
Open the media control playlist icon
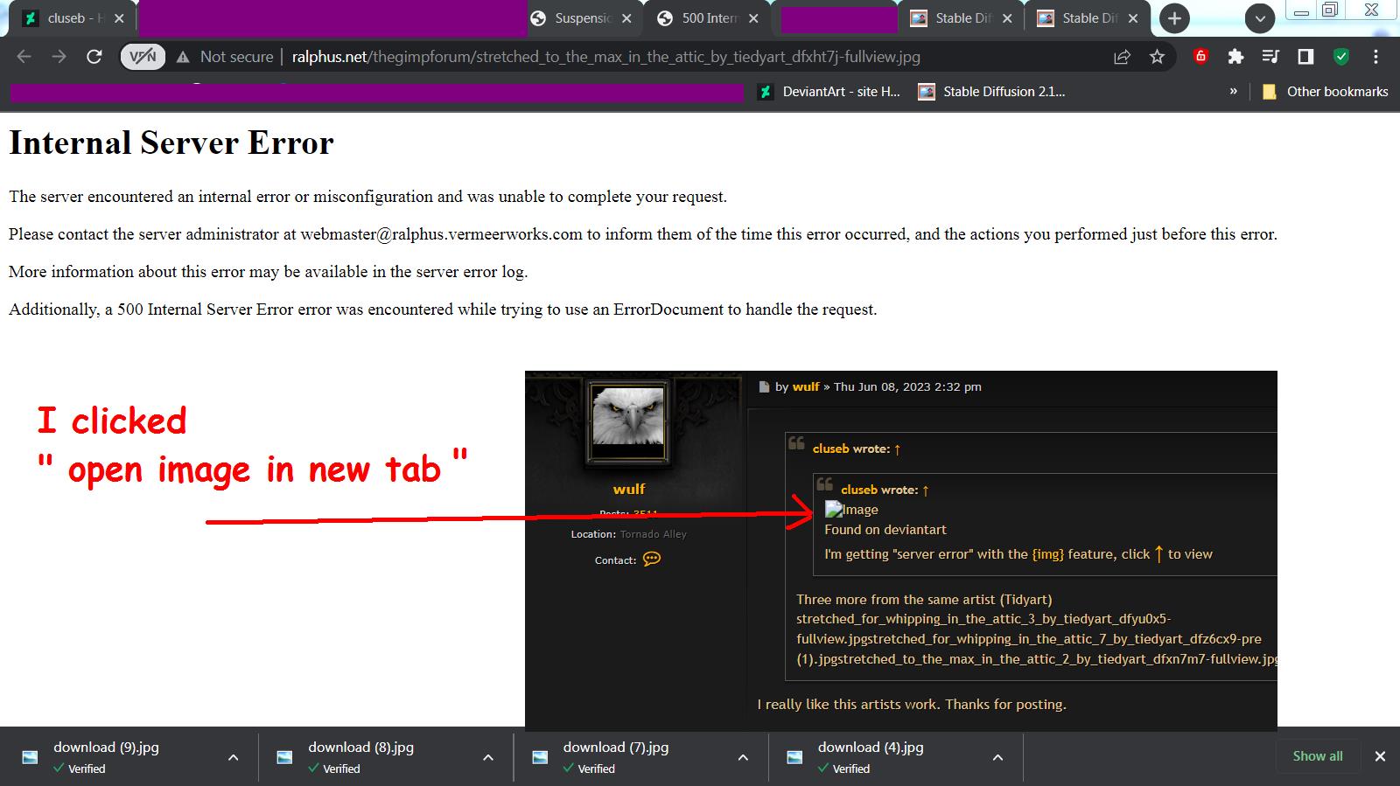point(1270,57)
